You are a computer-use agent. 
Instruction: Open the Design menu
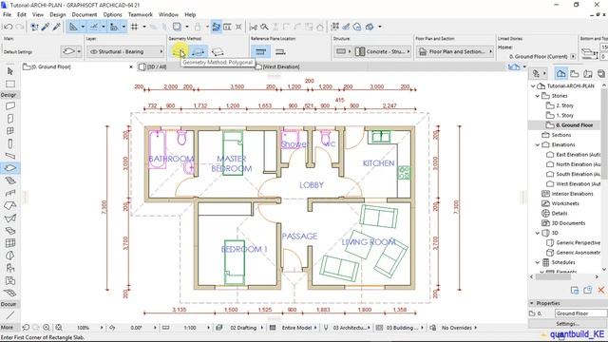click(57, 14)
